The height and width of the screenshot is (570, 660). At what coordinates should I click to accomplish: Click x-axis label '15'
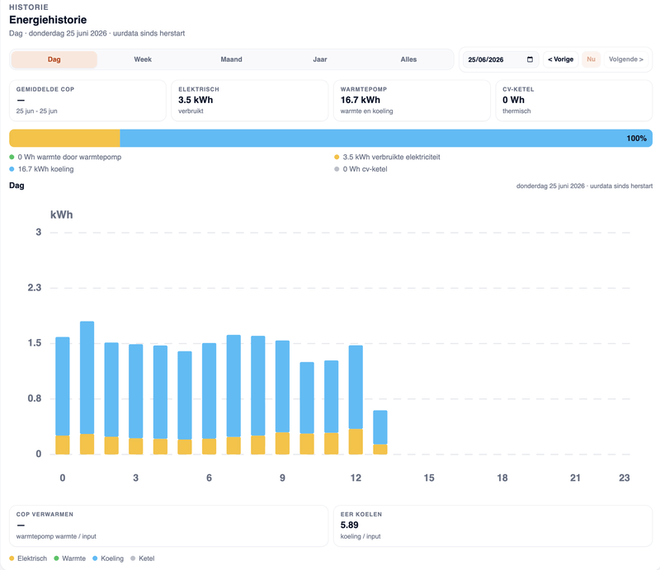(429, 478)
